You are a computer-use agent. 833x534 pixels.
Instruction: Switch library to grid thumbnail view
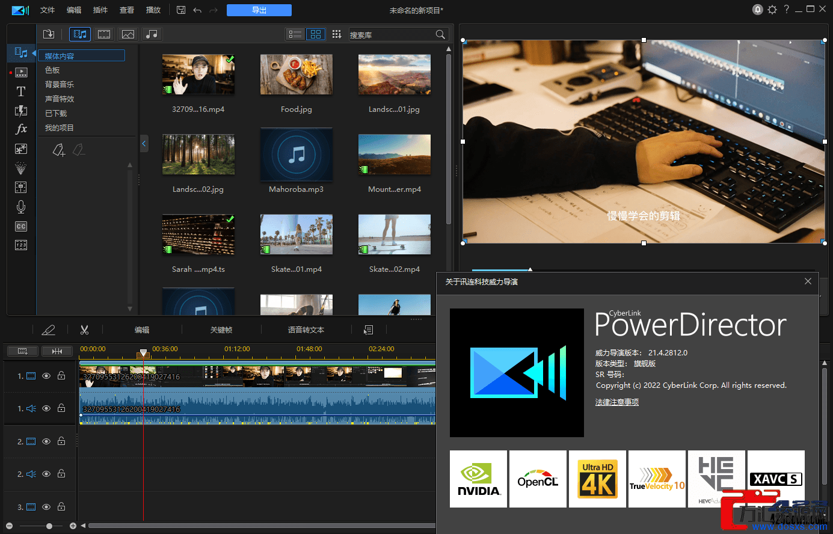pos(316,34)
